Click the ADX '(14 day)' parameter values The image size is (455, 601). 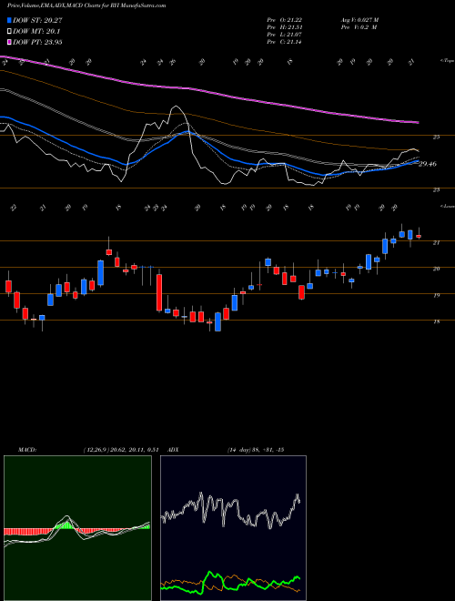click(255, 450)
